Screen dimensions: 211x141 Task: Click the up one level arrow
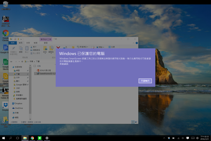click(x=22, y=61)
